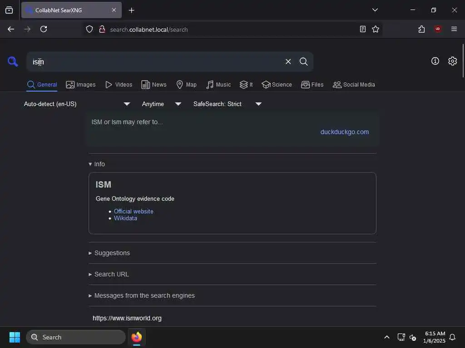Open ISM Official website link

[x=134, y=211]
